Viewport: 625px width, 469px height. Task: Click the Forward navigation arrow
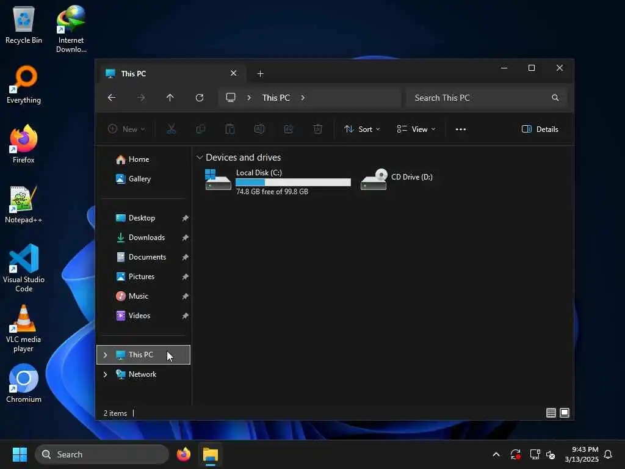coord(141,98)
